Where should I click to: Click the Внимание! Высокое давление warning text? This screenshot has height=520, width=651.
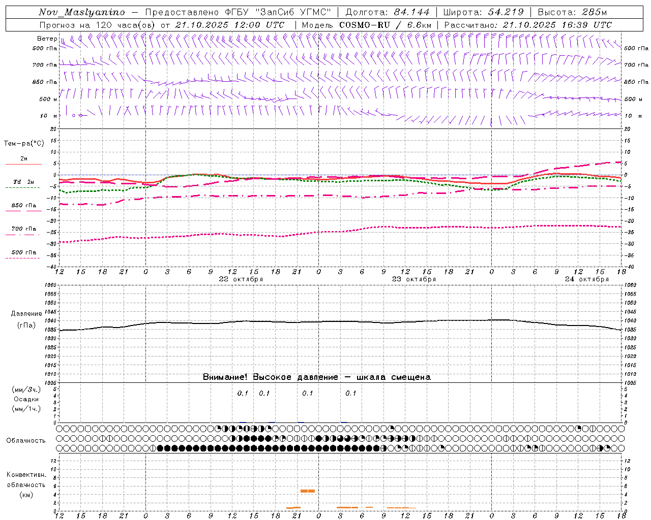[317, 377]
